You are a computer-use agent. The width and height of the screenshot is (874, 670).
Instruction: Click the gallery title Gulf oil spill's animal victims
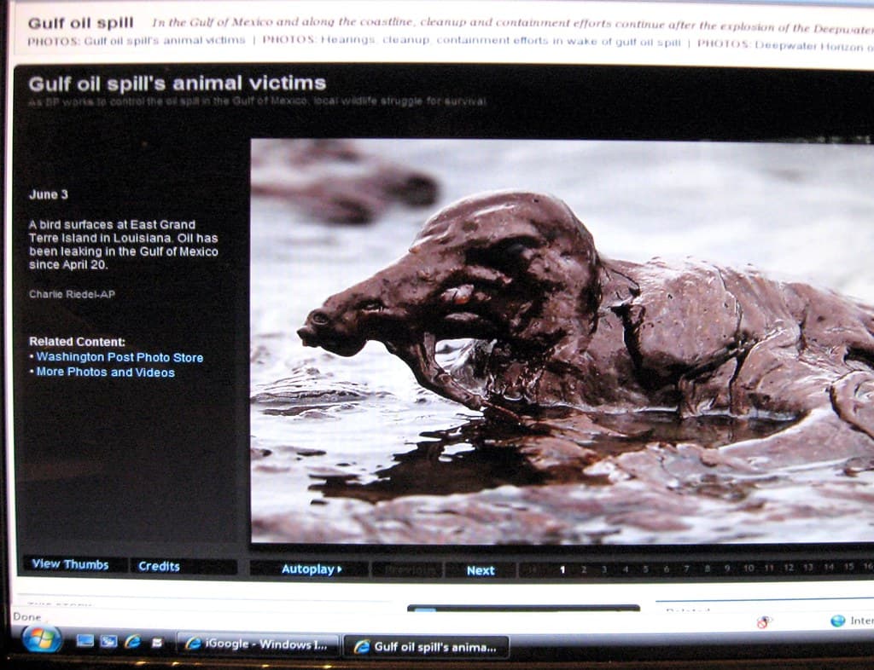(178, 84)
